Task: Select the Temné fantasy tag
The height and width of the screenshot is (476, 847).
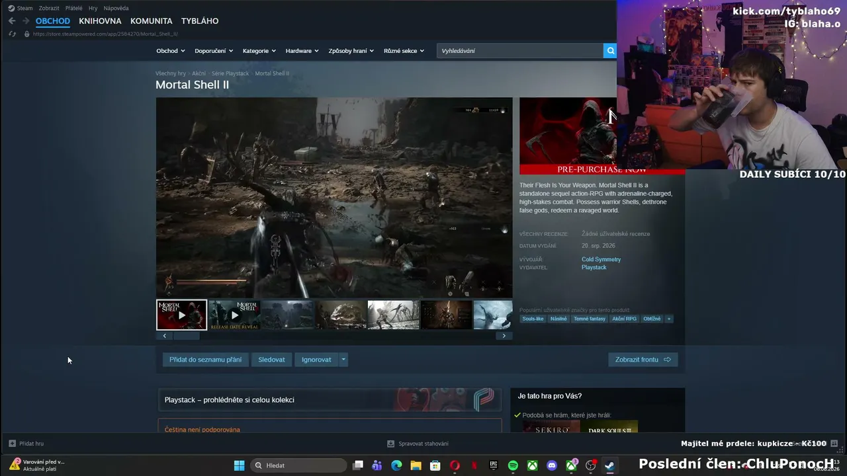Action: click(x=589, y=319)
